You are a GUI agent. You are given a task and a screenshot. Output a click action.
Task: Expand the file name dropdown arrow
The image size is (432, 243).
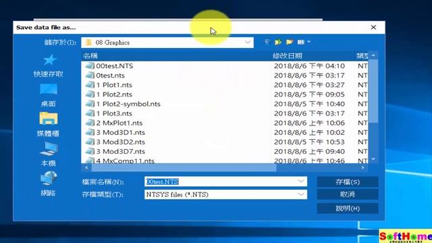coord(301,182)
